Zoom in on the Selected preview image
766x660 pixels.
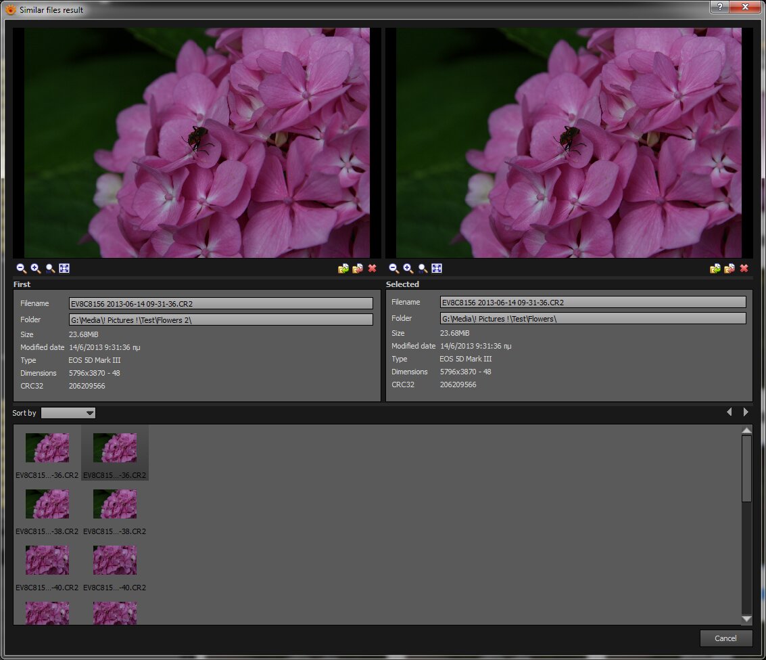pyautogui.click(x=408, y=268)
